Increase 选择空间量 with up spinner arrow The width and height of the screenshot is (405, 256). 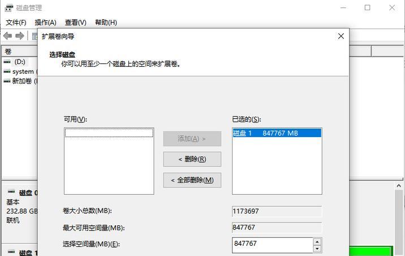[317, 242]
